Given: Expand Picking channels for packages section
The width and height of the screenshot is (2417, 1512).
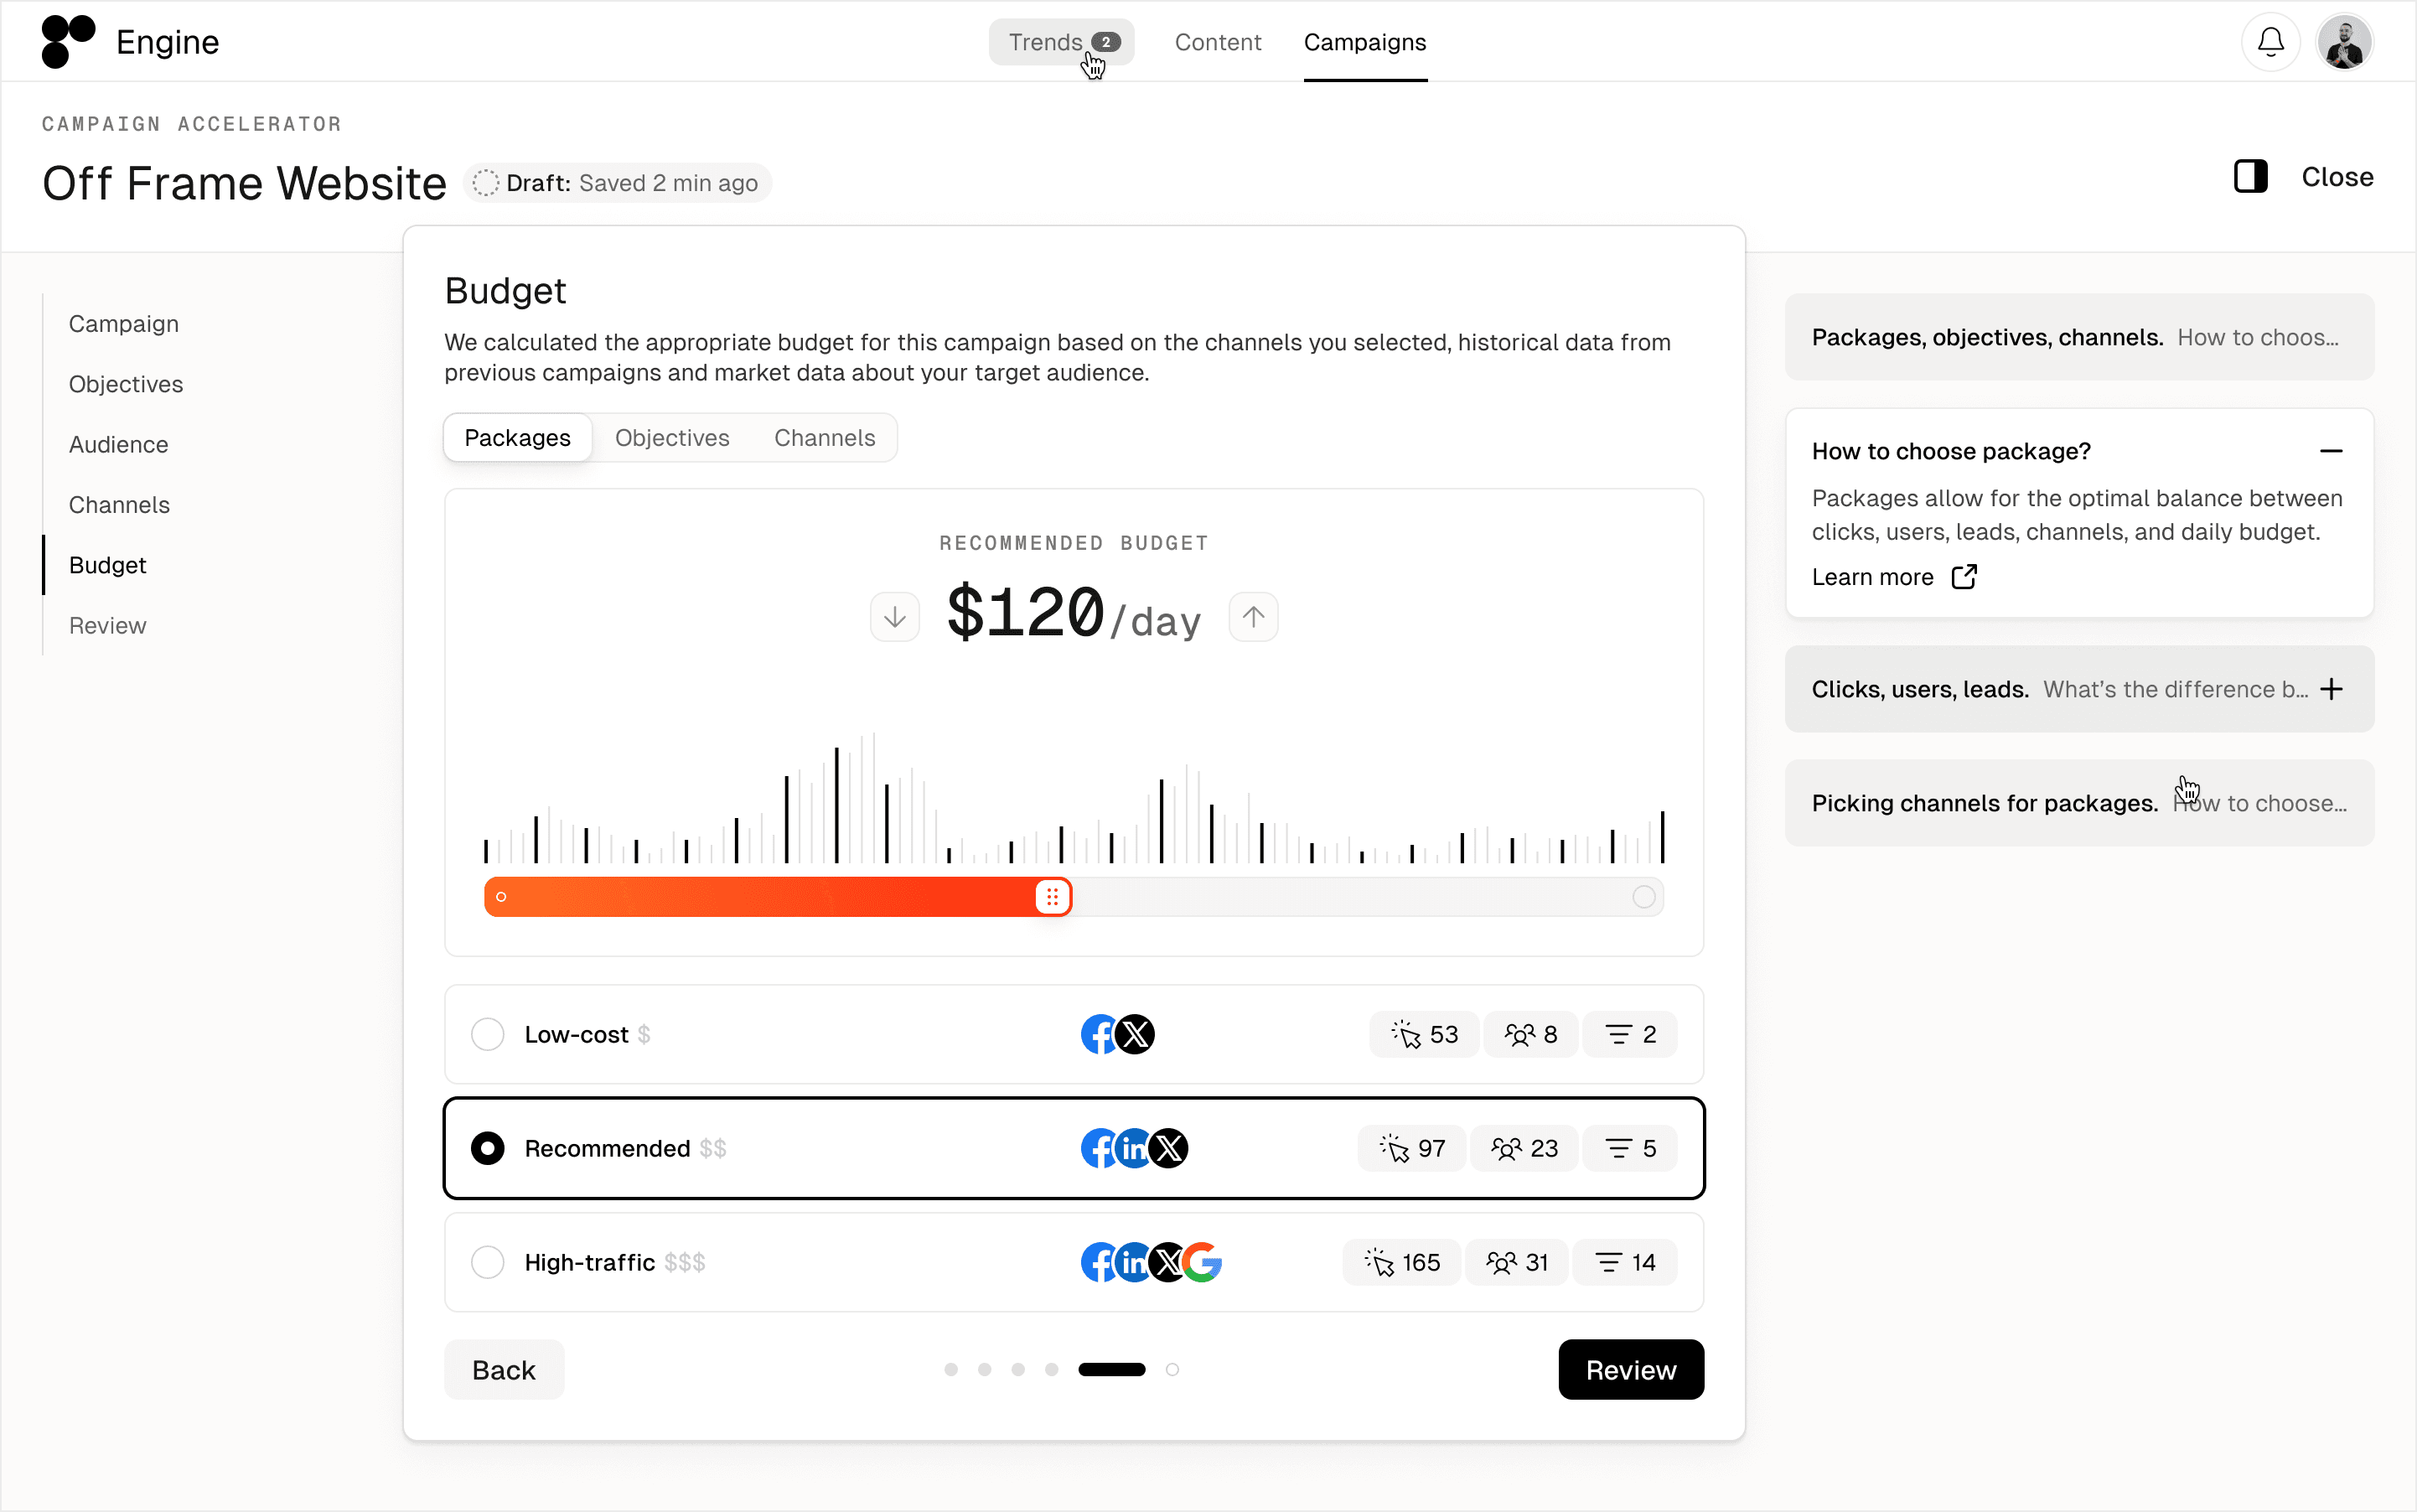Looking at the screenshot, I should [x=2078, y=803].
